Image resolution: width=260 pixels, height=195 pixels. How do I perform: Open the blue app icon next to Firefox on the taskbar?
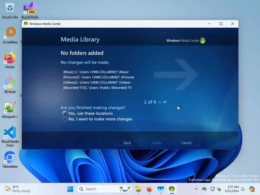click(160, 189)
